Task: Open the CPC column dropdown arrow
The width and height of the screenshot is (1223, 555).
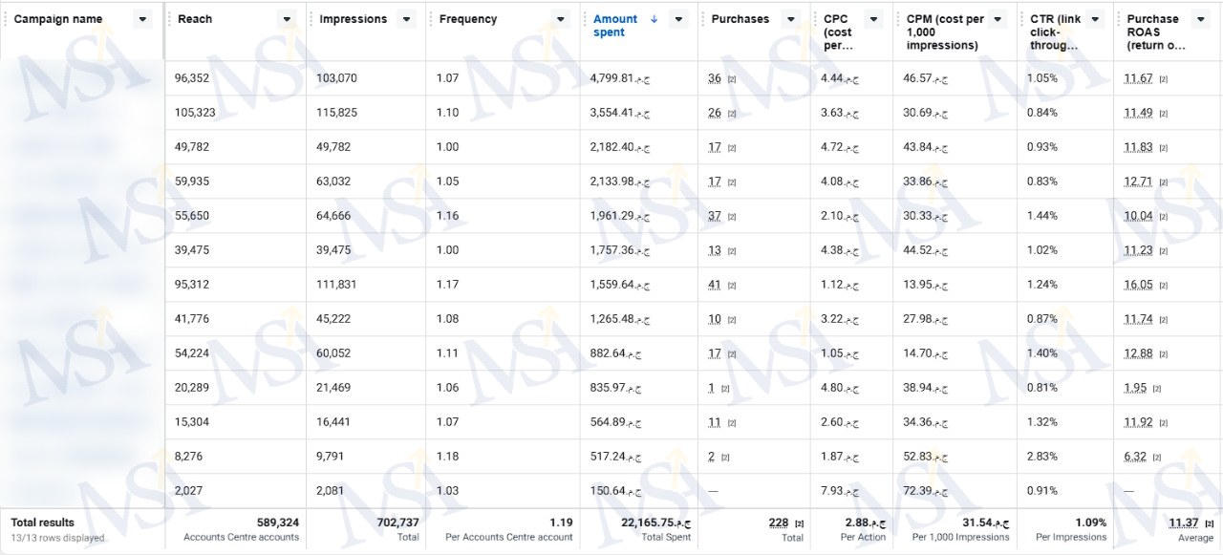Action: pyautogui.click(x=874, y=19)
